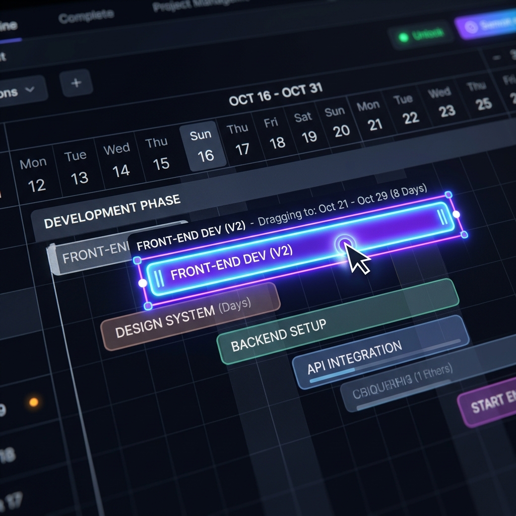Select the Sun 16 date column header

point(203,146)
